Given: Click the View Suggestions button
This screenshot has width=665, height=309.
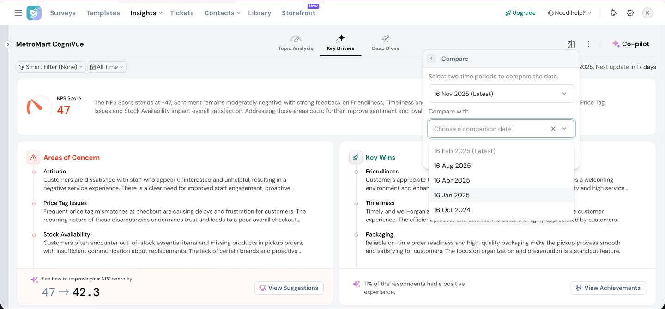Looking at the screenshot, I should click(289, 288).
